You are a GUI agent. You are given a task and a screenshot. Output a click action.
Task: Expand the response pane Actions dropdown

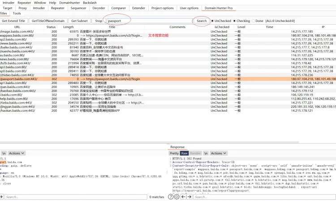click(218, 153)
